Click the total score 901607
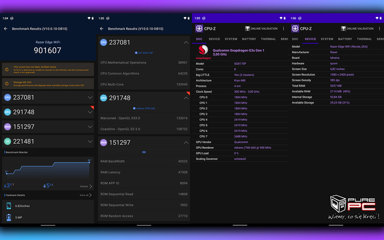 point(48,50)
